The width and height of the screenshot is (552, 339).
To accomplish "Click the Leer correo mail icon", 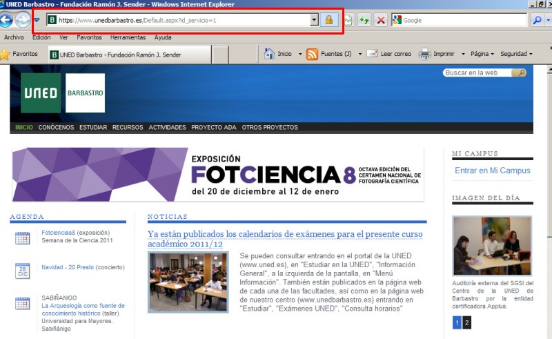I will tap(372, 53).
